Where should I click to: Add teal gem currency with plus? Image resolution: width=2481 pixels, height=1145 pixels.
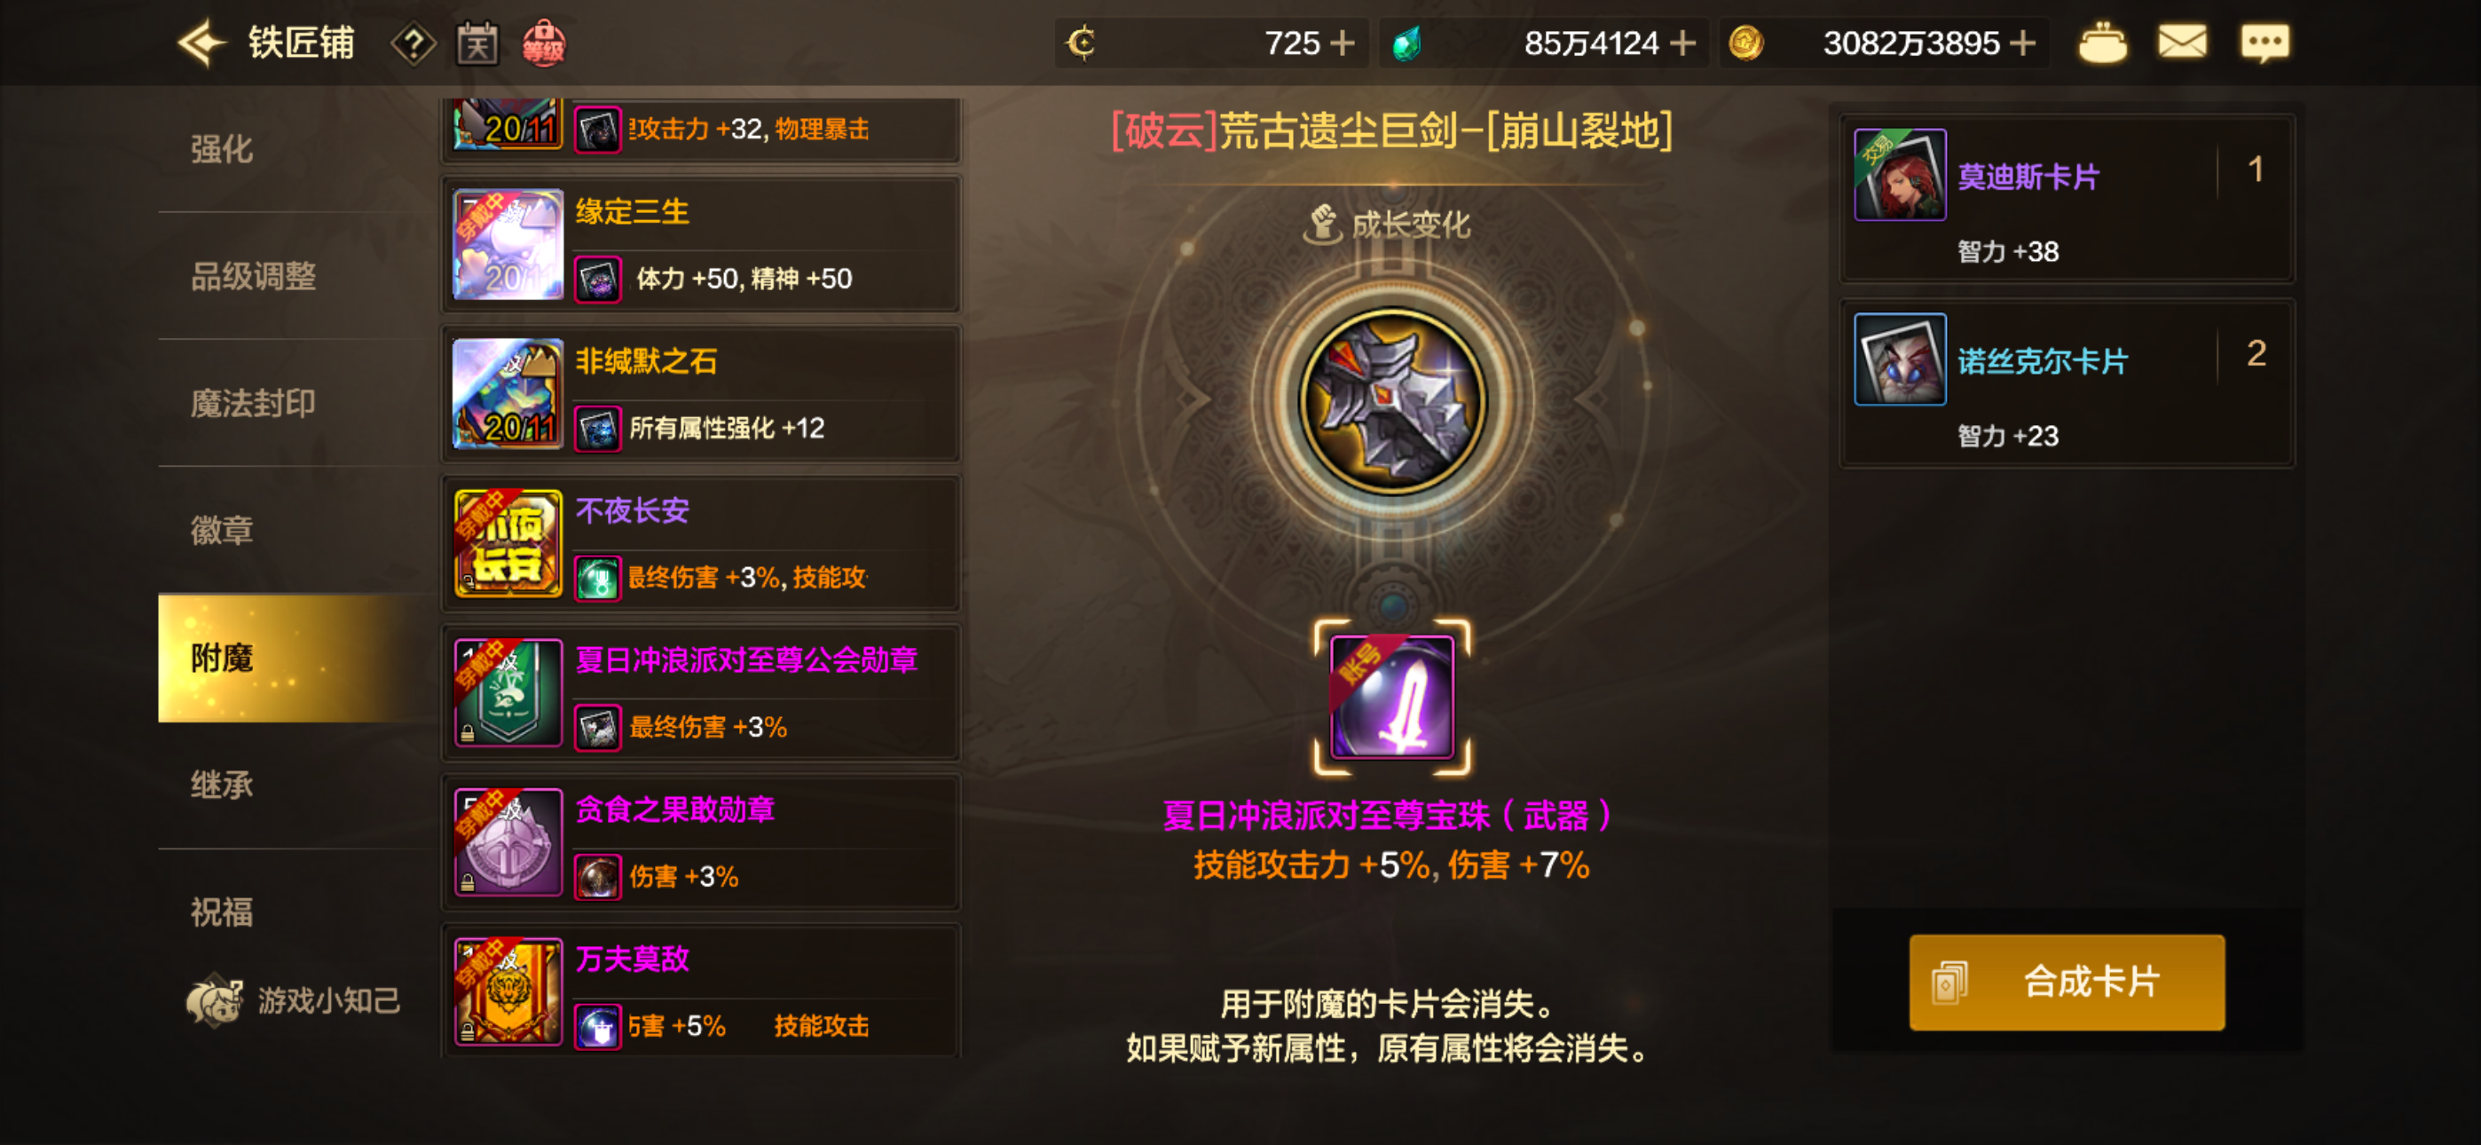coord(1682,43)
